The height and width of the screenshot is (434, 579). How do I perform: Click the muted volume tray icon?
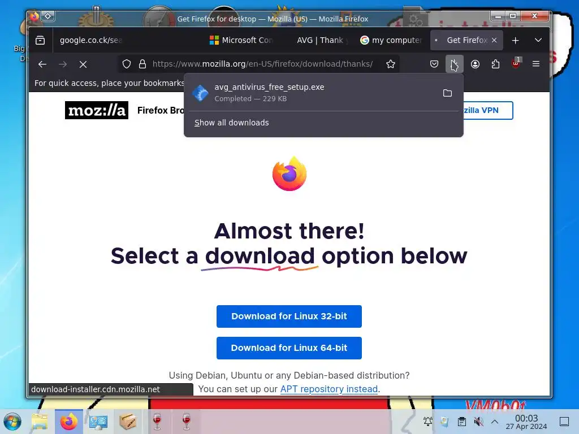point(478,422)
